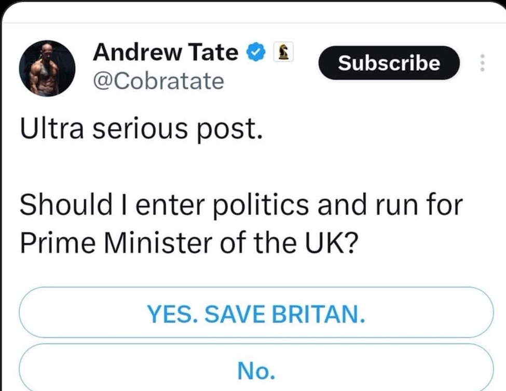Image resolution: width=506 pixels, height=391 pixels.
Task: Click the word 'Andrew' in the account name
Action: pos(138,52)
